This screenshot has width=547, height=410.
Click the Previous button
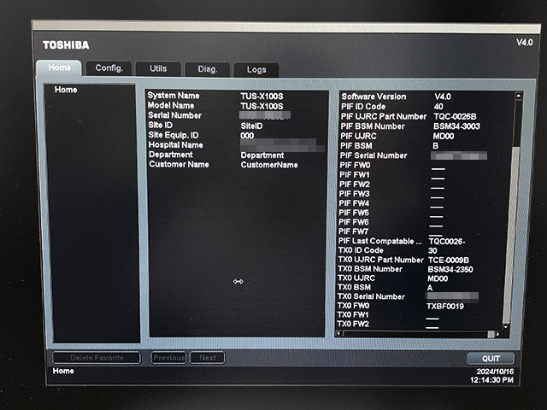point(169,358)
